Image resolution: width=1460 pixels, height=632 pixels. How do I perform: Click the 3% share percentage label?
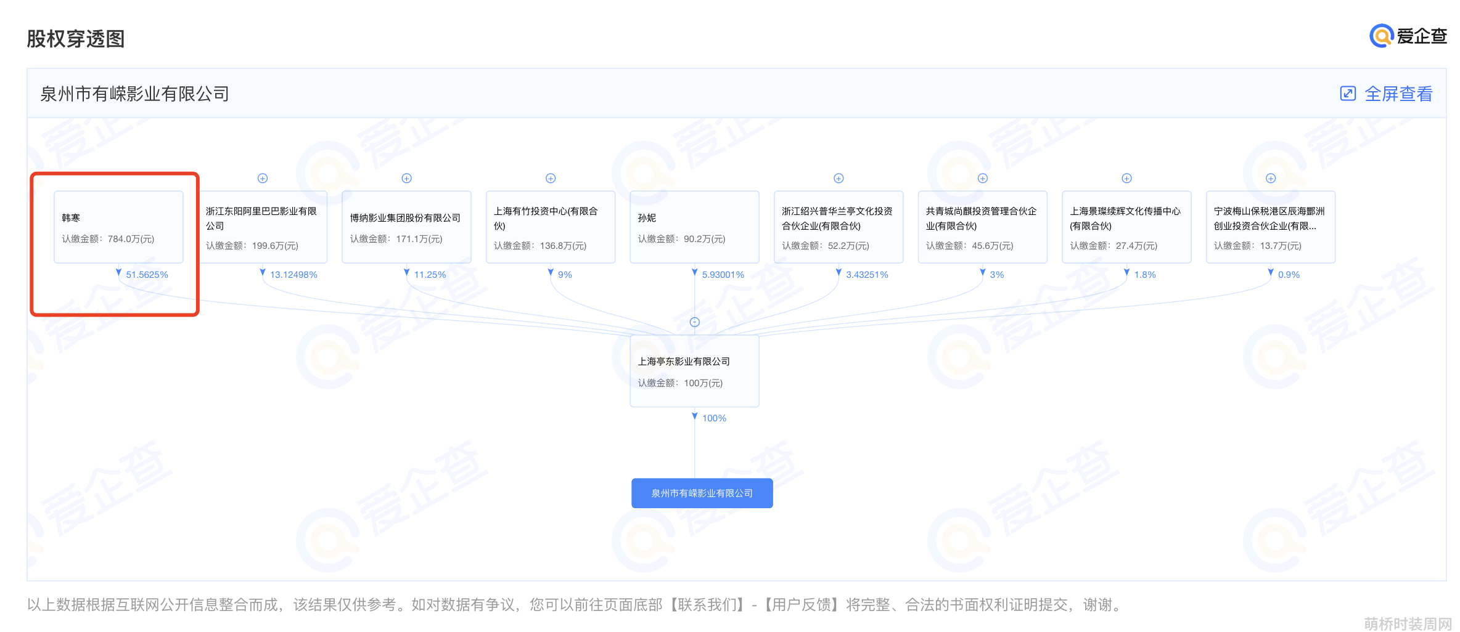tap(997, 275)
